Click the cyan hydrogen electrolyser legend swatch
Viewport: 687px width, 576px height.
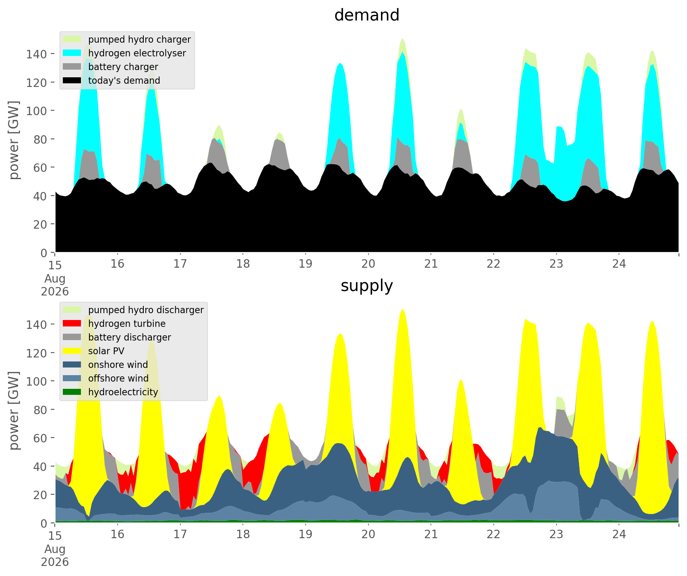[x=72, y=53]
